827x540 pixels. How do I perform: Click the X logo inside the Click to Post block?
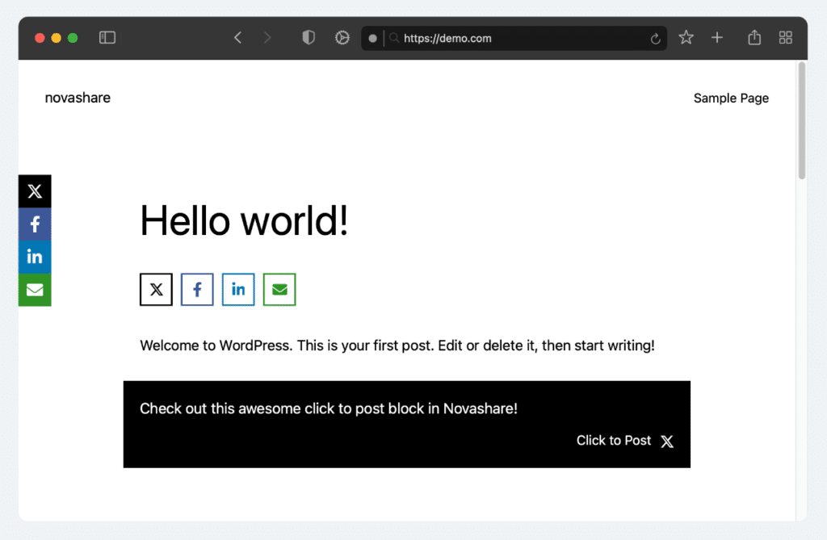(667, 441)
